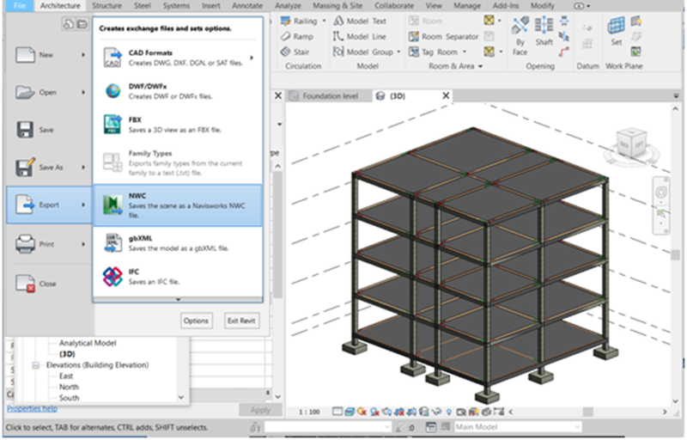Open the Manage ribbon tab
The height and width of the screenshot is (440, 687).
(467, 6)
